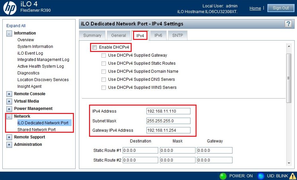
Task: Select Shared Network Port
Action: coord(37,130)
